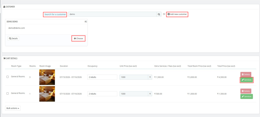Click the magnifier icon on the Details button

point(10,38)
